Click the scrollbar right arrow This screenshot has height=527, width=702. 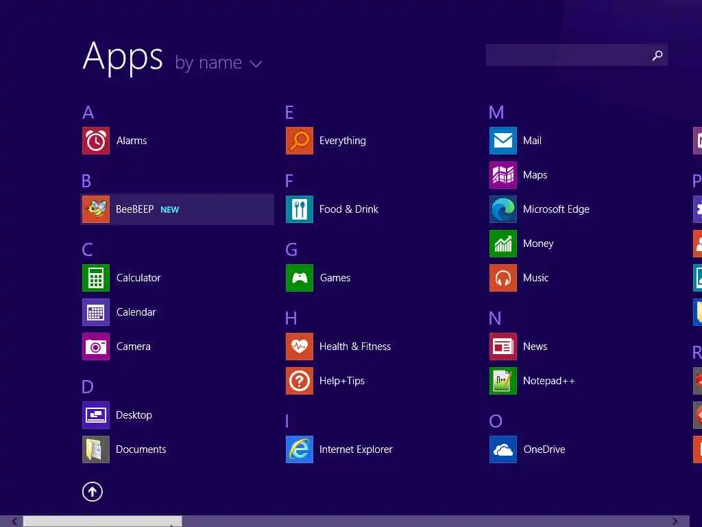coord(675,522)
